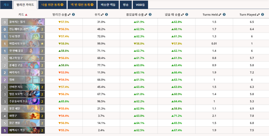Open the 맑은 샘물 card tile

tap(23, 123)
